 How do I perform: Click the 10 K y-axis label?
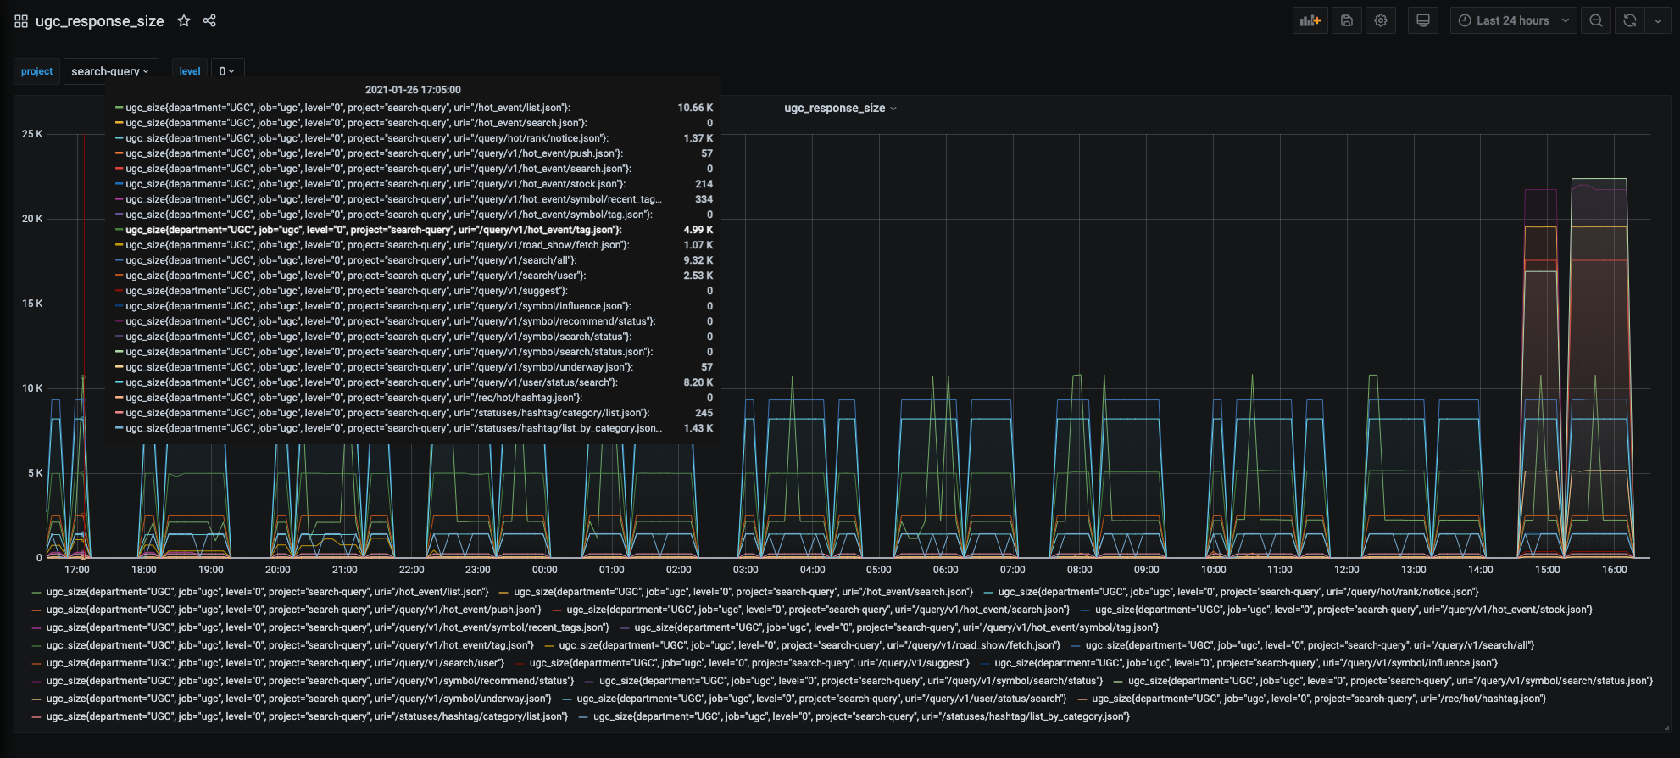point(32,388)
